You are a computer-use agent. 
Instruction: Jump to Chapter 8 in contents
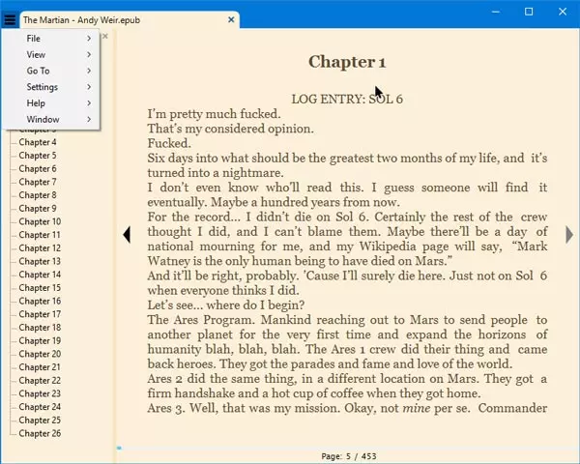(x=38, y=195)
